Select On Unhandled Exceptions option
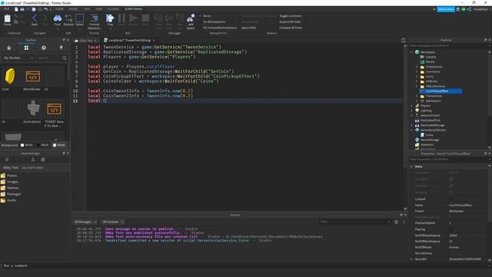Screen dimensions: 492x277 [x=218, y=28]
